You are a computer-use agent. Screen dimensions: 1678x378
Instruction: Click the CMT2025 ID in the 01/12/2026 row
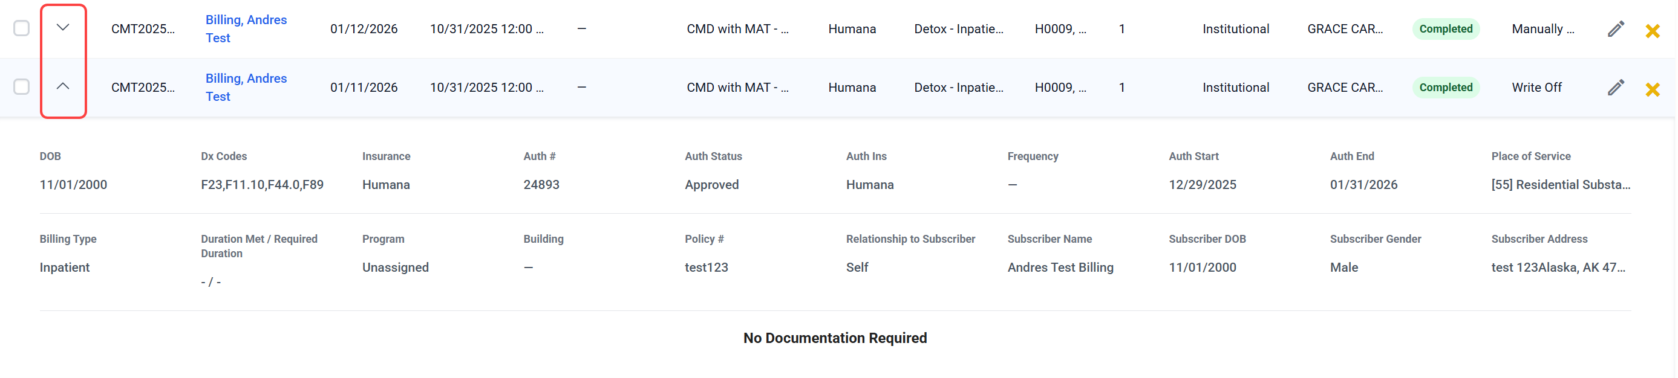point(143,29)
